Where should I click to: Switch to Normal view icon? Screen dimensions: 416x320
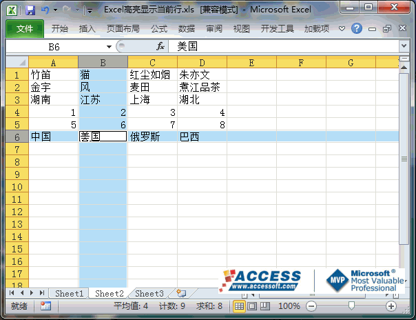[x=239, y=306]
